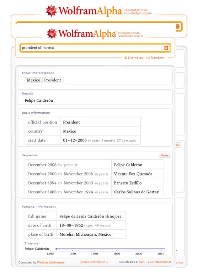Click place of birth Morelia, Michoacan, Mexico
Image resolution: width=197 pixels, height=273 pixels.
pyautogui.click(x=85, y=234)
